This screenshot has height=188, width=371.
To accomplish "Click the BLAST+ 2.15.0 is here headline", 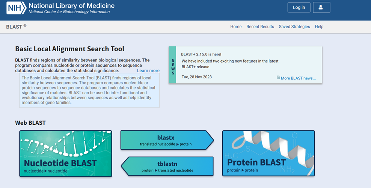I will click(201, 54).
